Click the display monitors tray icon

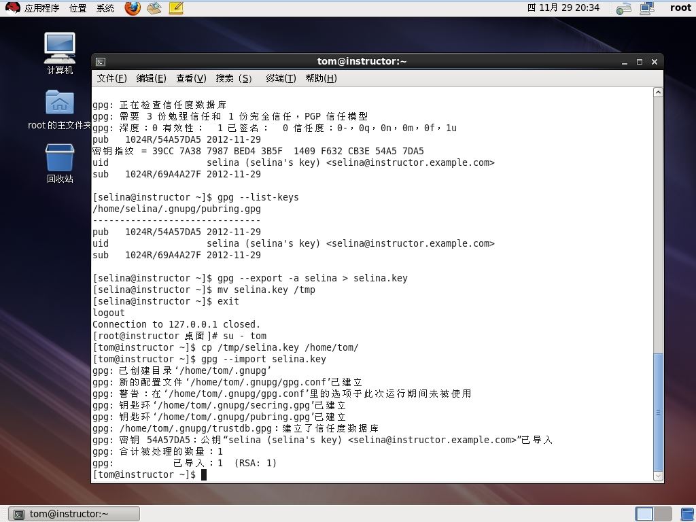pos(647,8)
